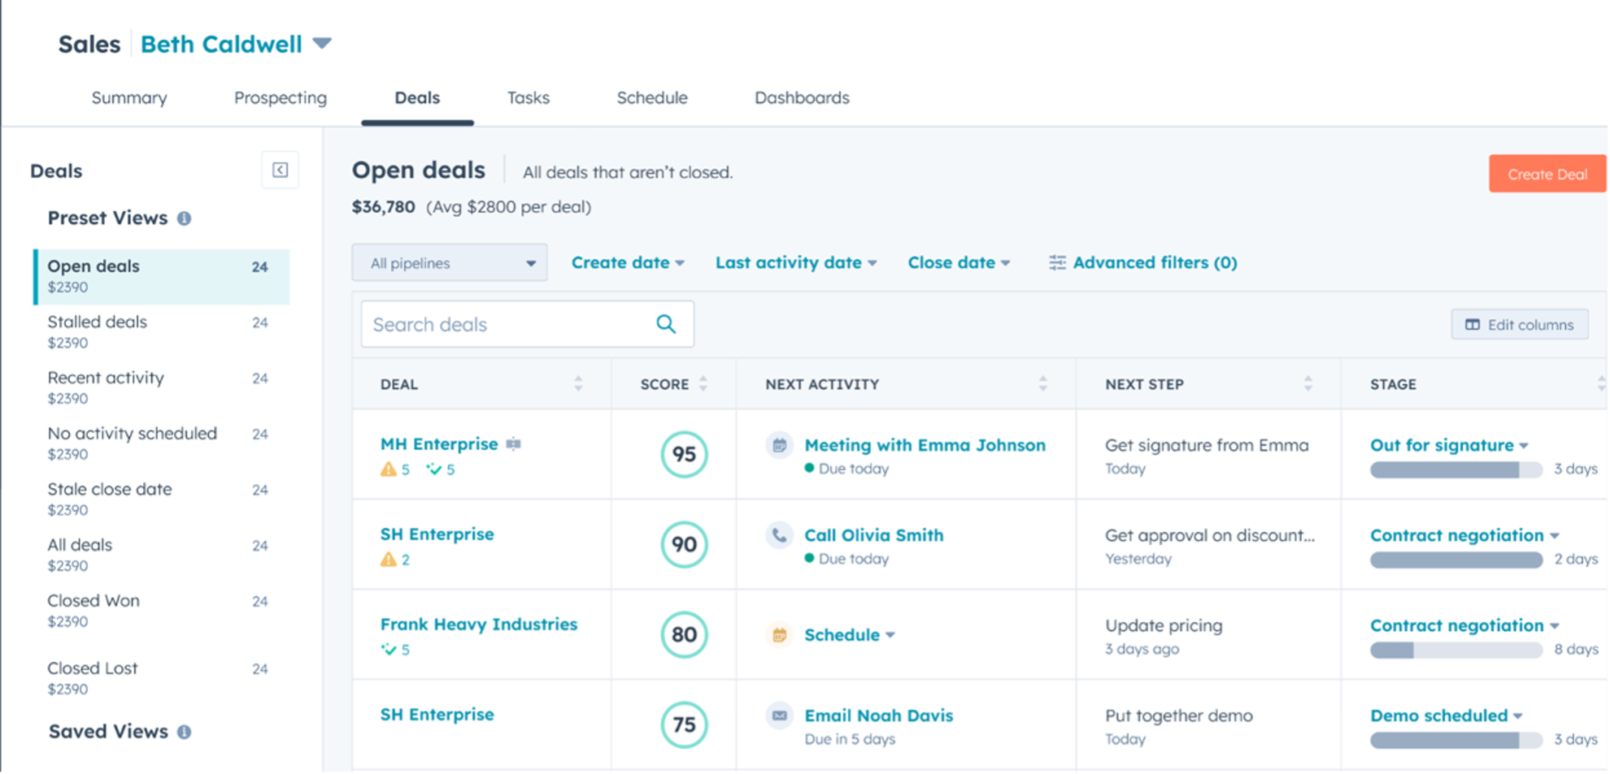Select the Stale close date view
Viewport: 1610px width, 774px height.
[161, 499]
